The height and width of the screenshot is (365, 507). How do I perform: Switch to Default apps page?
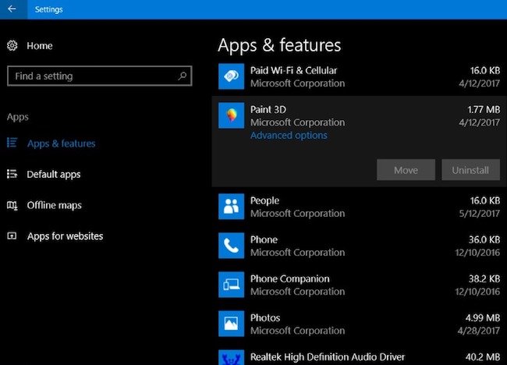[53, 175]
